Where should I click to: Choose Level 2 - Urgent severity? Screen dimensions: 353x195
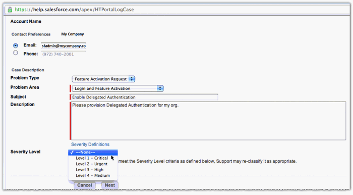pos(93,164)
